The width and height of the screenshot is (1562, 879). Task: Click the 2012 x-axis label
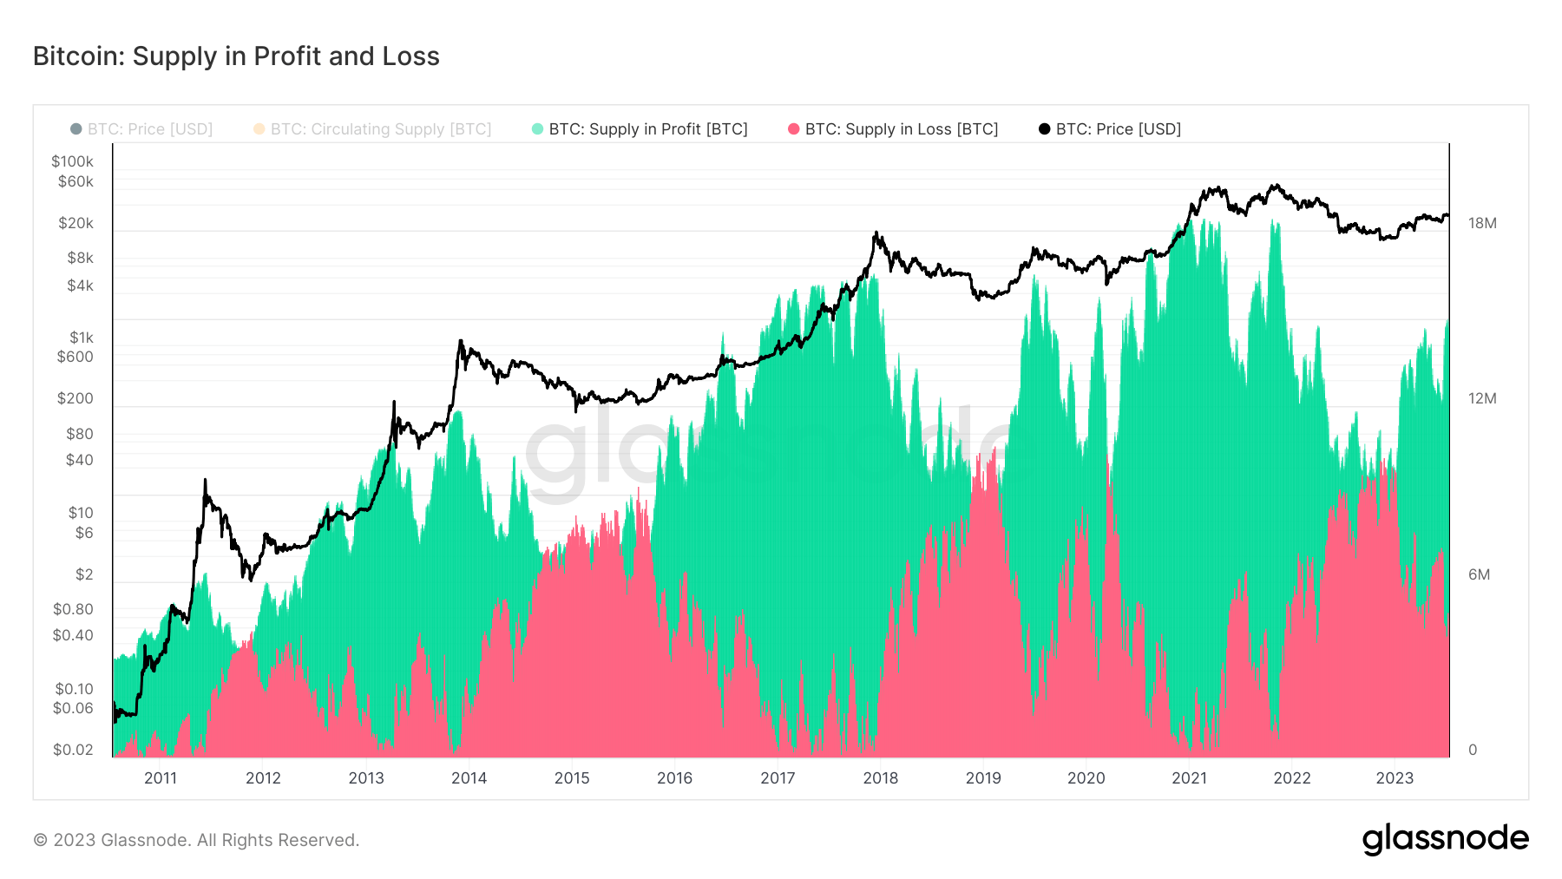tap(263, 778)
